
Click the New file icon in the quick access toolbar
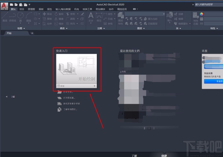point(12,5)
